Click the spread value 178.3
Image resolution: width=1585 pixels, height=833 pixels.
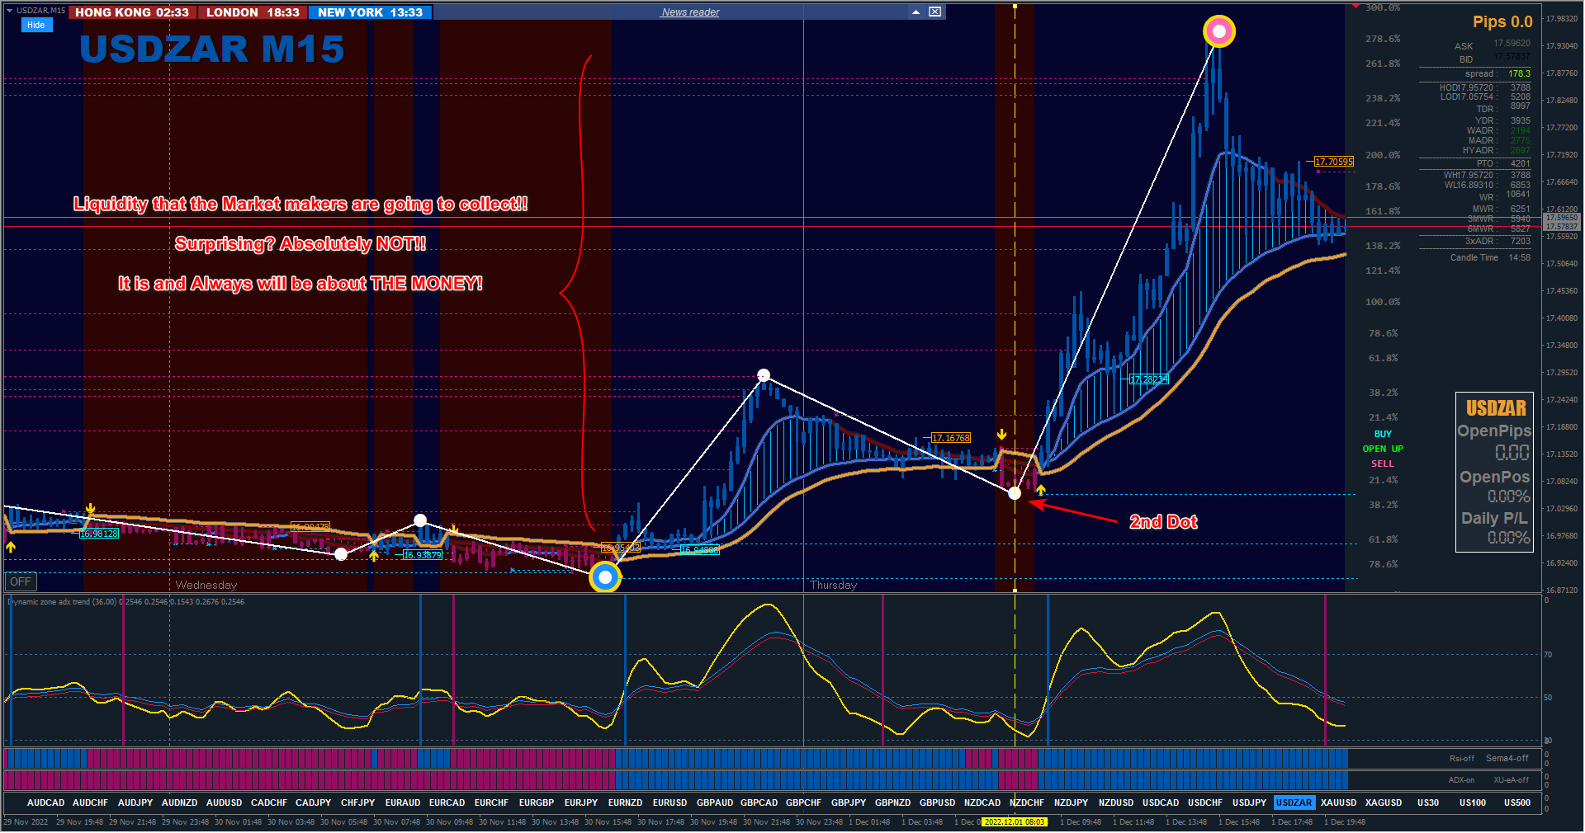tap(1519, 73)
